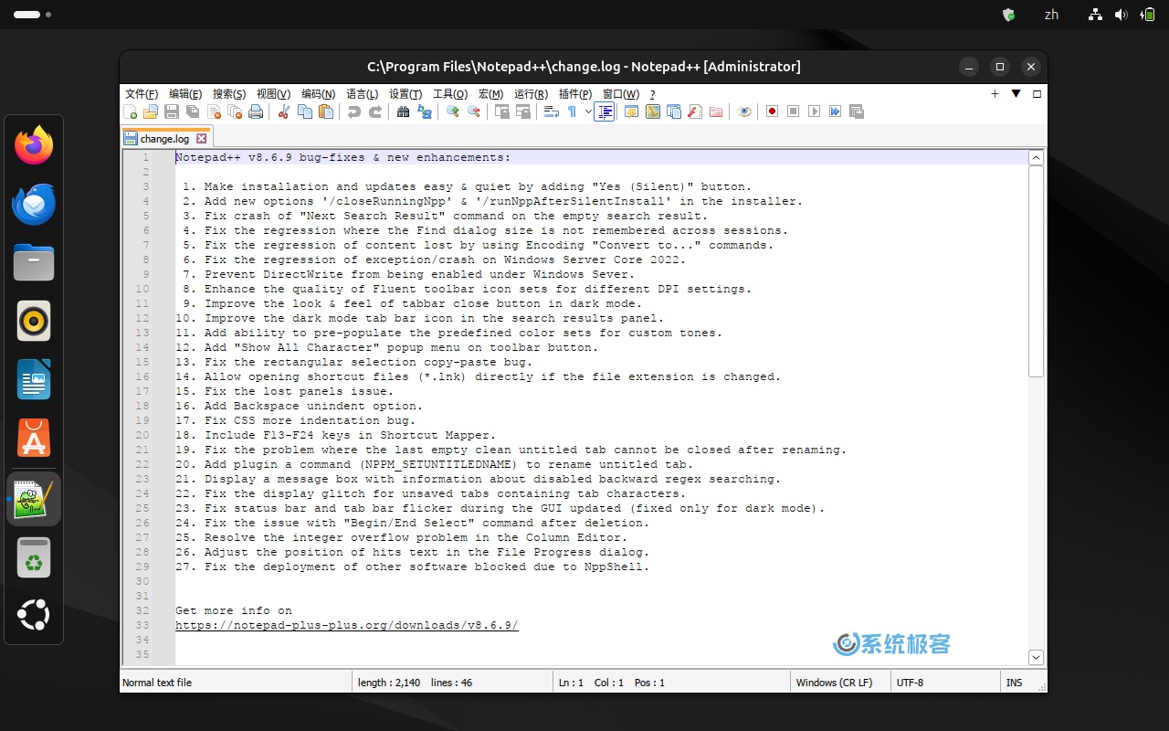The image size is (1169, 731).
Task: Click the Zoom Out magnifier icon
Action: 473,111
